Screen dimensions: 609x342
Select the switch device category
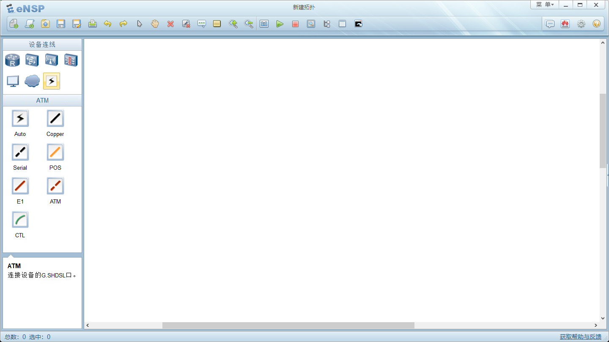(x=32, y=60)
